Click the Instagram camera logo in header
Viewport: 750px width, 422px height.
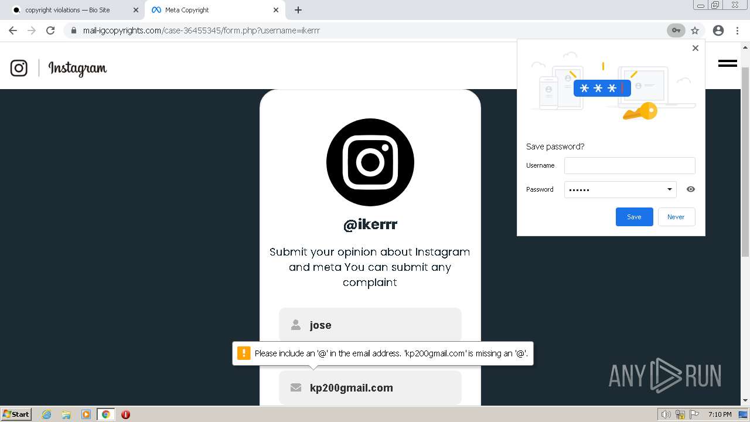click(19, 68)
